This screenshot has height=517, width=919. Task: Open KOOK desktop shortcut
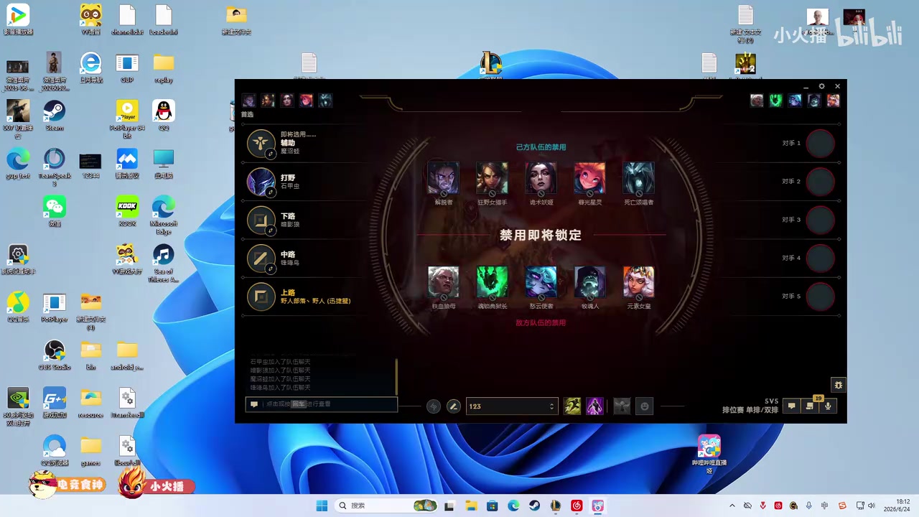click(x=127, y=211)
